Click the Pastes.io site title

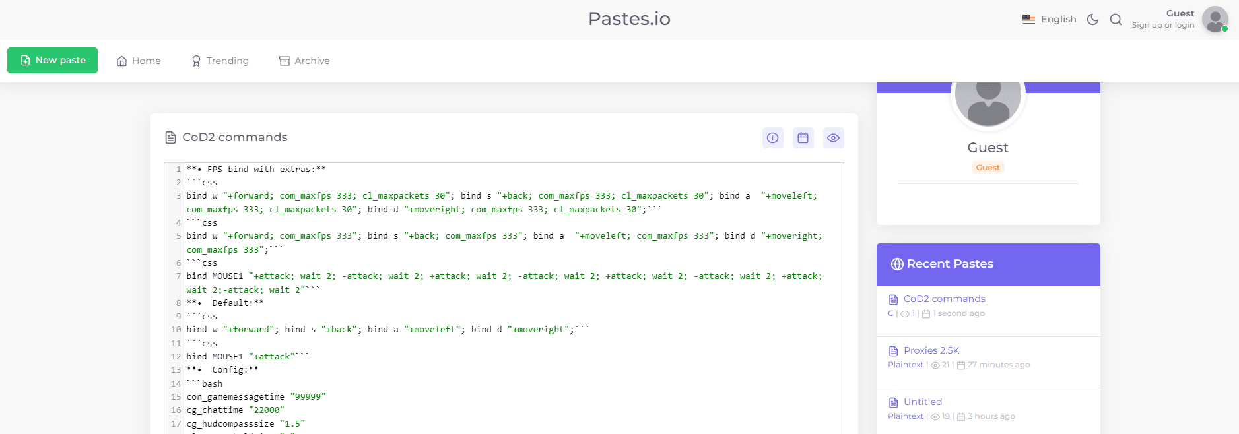point(629,19)
